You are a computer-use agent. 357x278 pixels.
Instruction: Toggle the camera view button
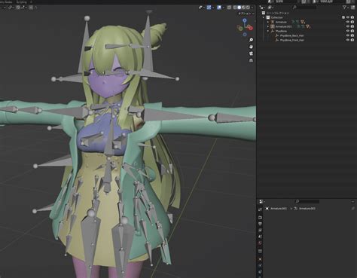pos(251,53)
